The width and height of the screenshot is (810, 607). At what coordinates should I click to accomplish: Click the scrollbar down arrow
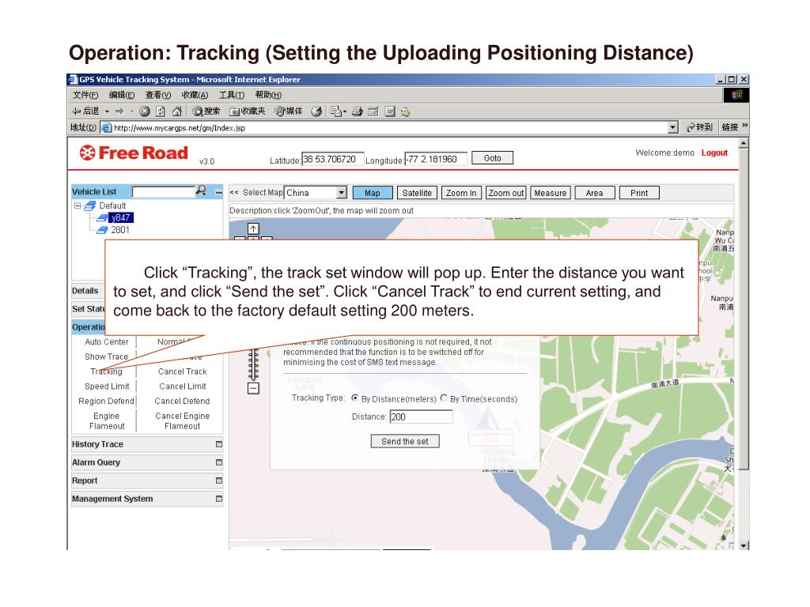(x=744, y=545)
